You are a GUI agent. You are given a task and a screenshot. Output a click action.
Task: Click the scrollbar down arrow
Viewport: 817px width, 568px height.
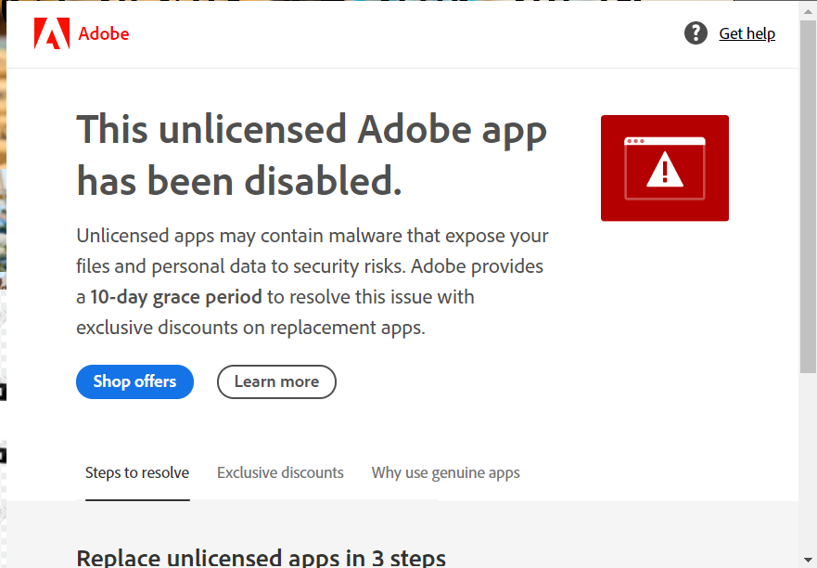808,560
